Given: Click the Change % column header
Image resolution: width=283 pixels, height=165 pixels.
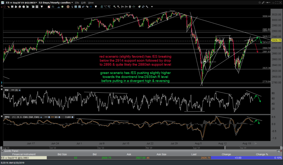Looking at the screenshot, I should [x=262, y=154].
